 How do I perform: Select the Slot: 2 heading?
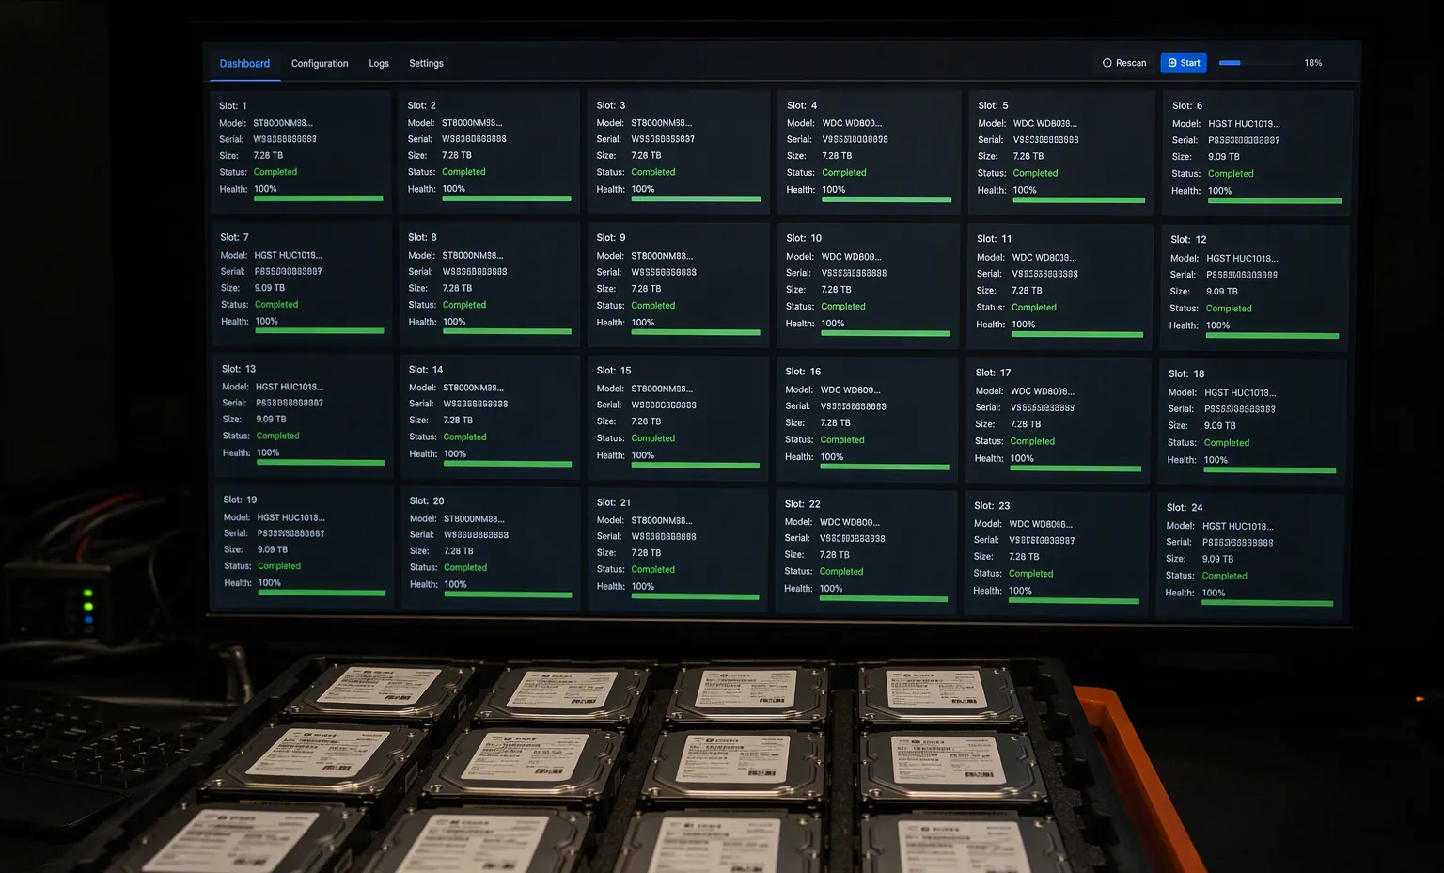422,105
